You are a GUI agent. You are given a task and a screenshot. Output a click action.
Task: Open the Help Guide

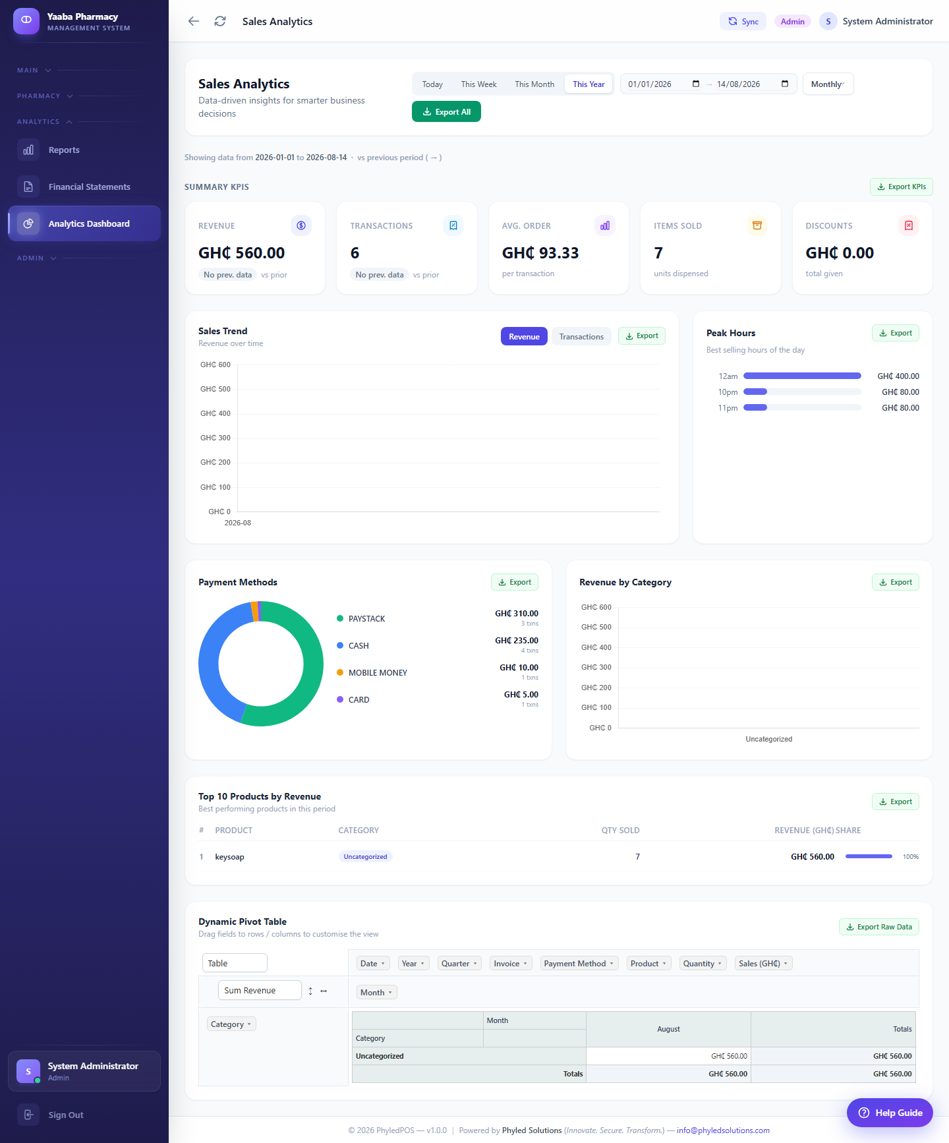pos(890,1113)
